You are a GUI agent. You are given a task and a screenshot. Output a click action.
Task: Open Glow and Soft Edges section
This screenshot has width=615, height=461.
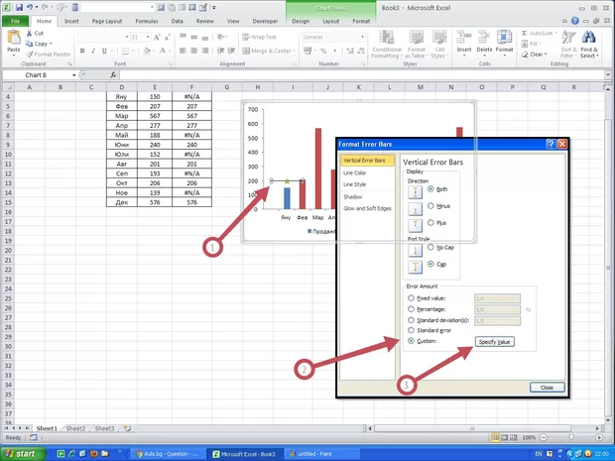(x=367, y=208)
